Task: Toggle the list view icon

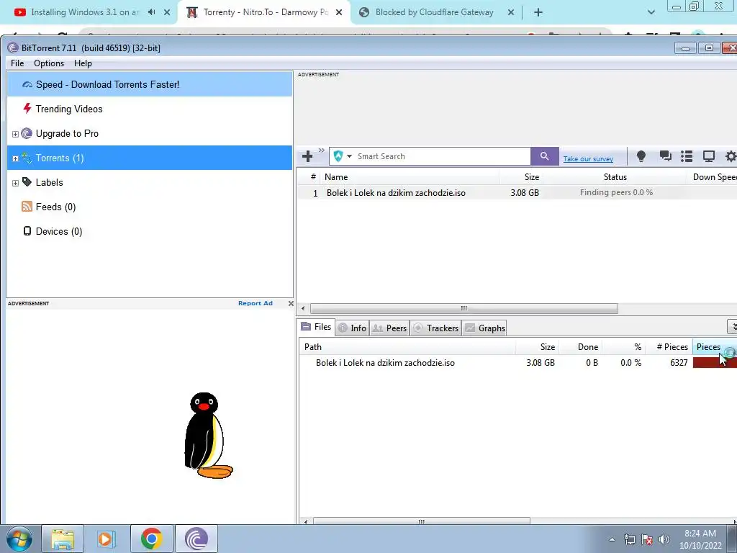Action: (x=687, y=156)
